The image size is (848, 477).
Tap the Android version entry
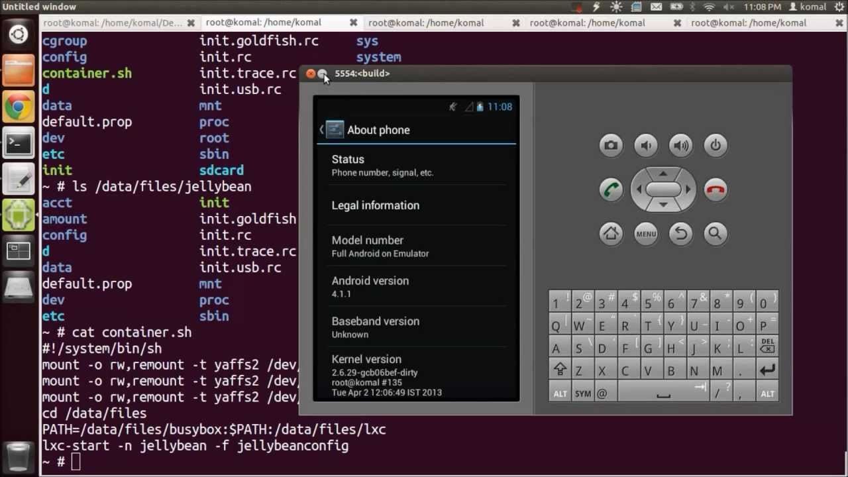[x=416, y=286]
